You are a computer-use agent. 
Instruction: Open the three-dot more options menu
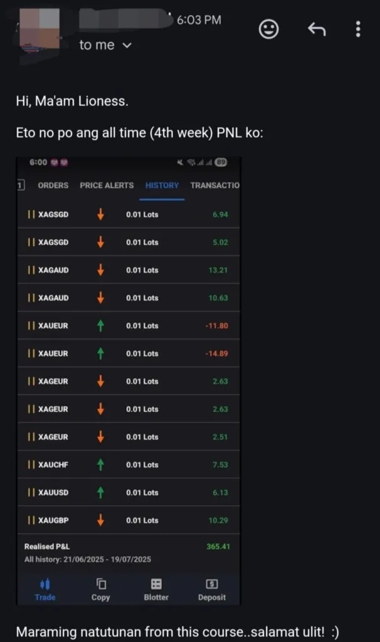tap(358, 29)
